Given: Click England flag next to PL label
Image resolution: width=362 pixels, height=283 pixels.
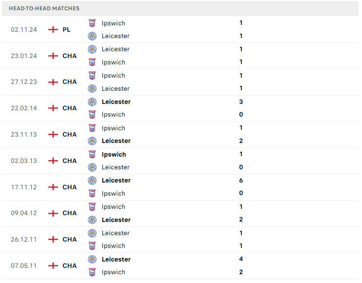Looking at the screenshot, I should point(53,30).
